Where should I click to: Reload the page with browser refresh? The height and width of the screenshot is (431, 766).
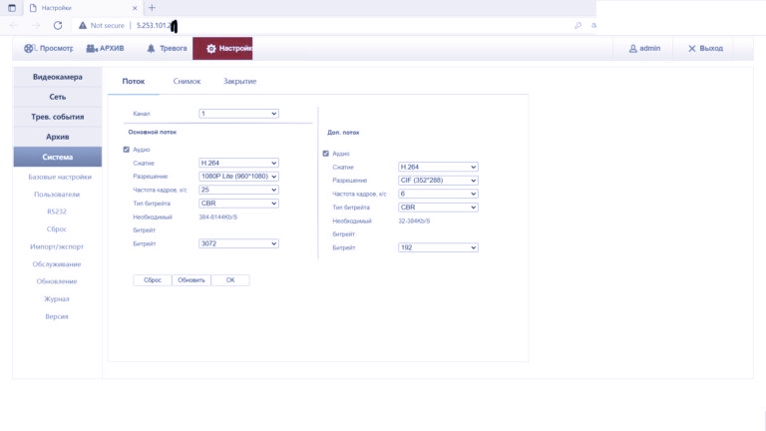point(58,25)
